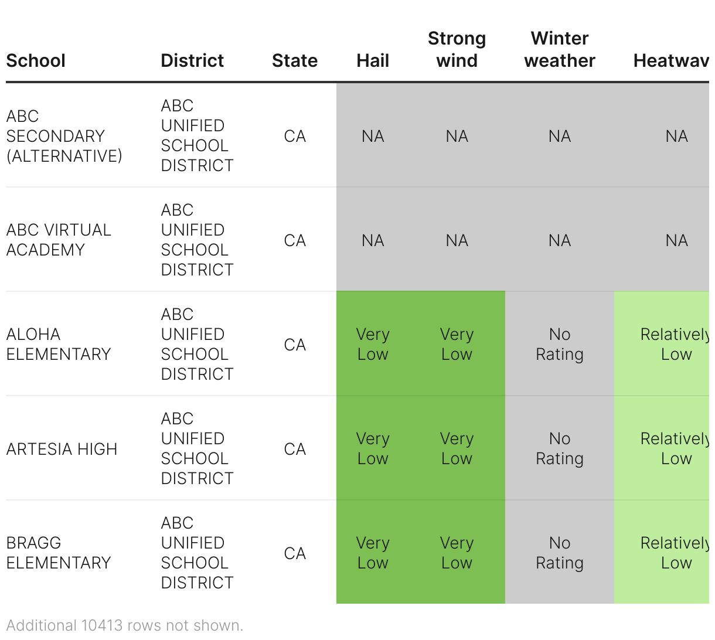Click the State column header
This screenshot has width=715, height=640.
pos(295,60)
